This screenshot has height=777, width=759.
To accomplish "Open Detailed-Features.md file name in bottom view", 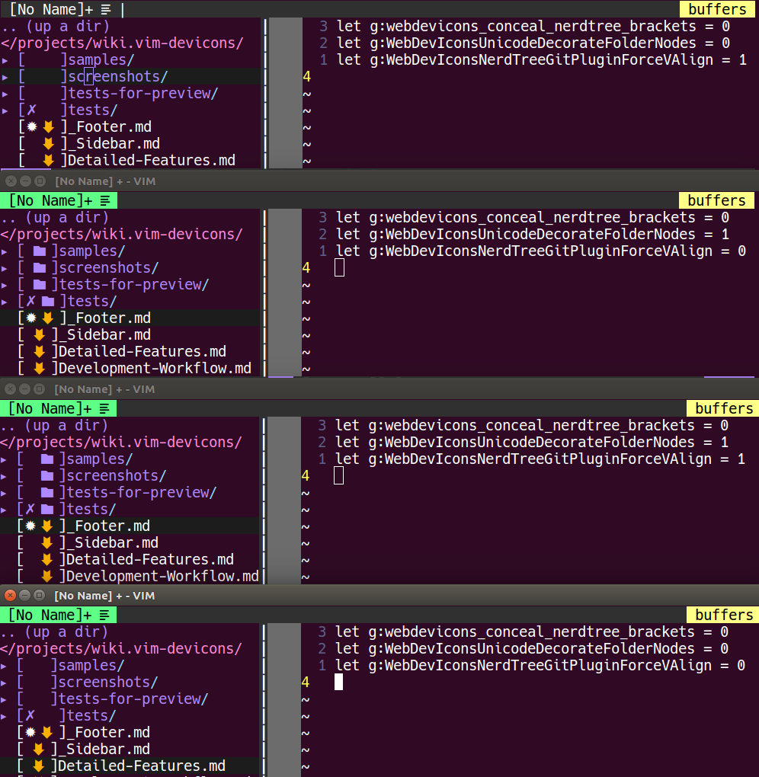I will click(142, 766).
